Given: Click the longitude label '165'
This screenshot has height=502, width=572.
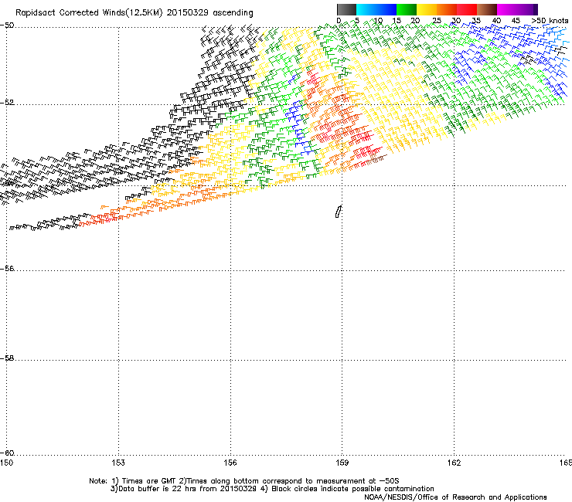Looking at the screenshot, I should (x=566, y=463).
